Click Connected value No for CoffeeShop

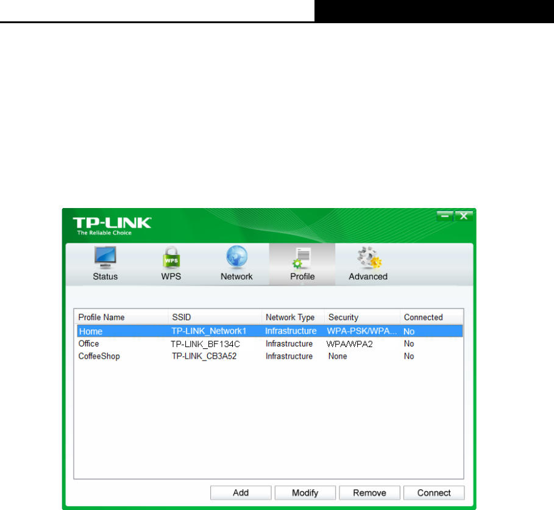click(409, 356)
